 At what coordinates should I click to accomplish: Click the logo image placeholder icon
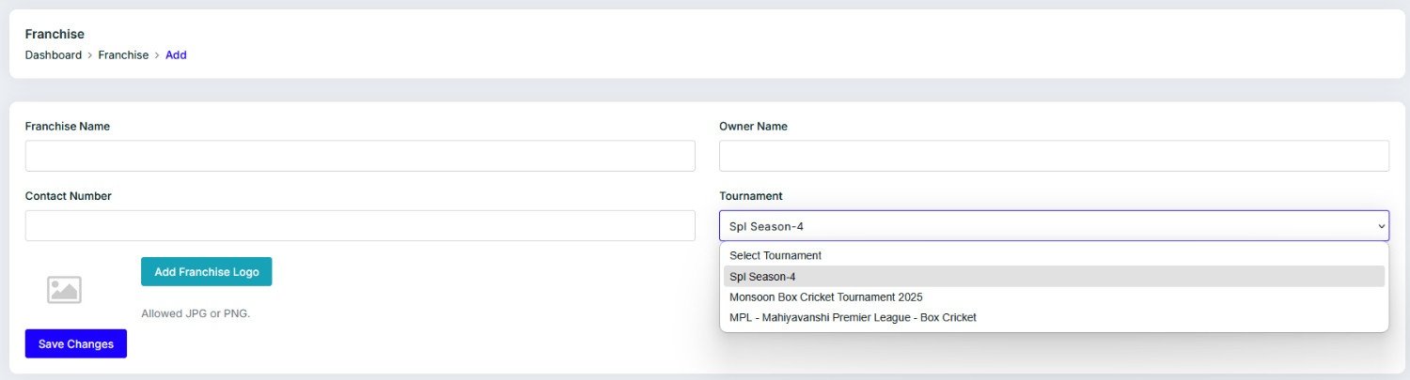[x=64, y=290]
